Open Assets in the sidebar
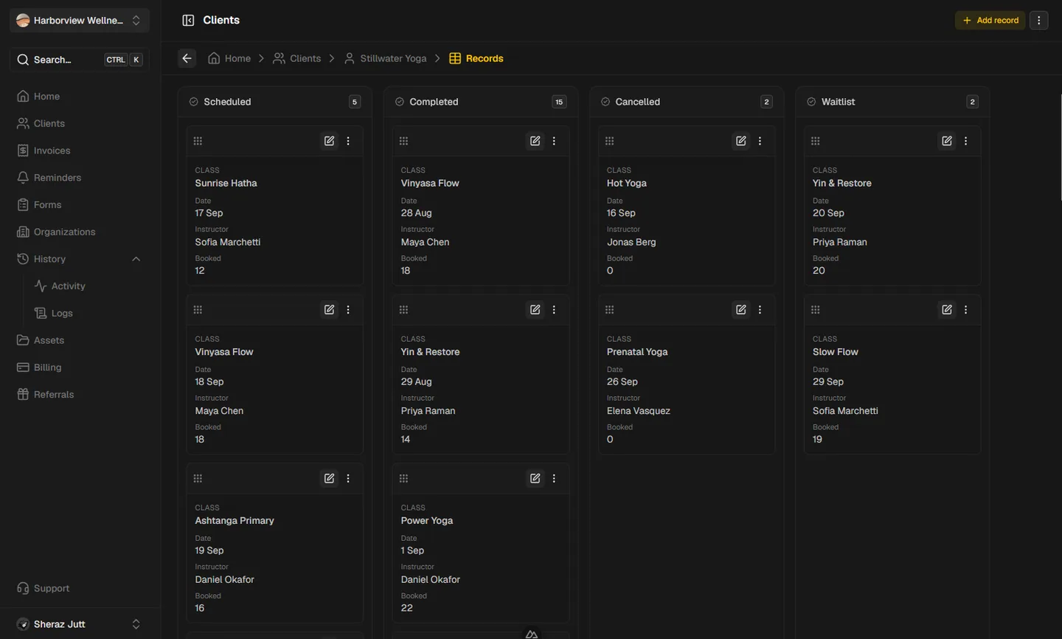 pyautogui.click(x=80, y=340)
